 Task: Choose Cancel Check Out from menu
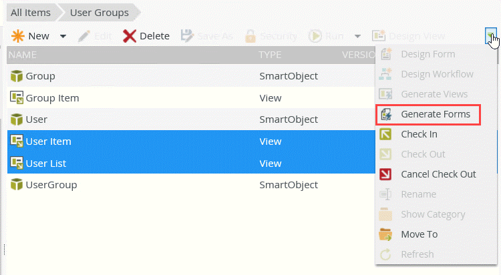coord(438,174)
